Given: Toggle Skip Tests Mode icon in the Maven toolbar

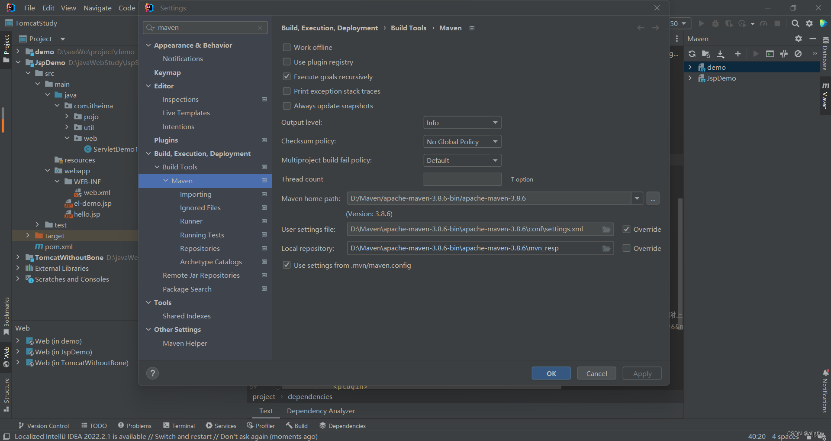Looking at the screenshot, I should point(798,54).
